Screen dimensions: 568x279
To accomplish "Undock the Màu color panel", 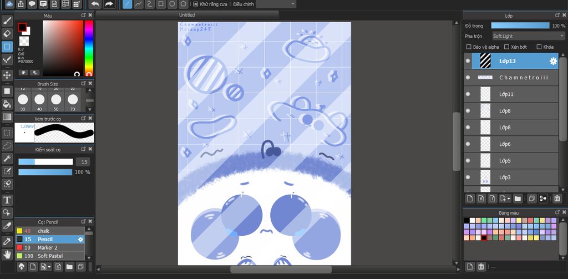I will [x=84, y=15].
